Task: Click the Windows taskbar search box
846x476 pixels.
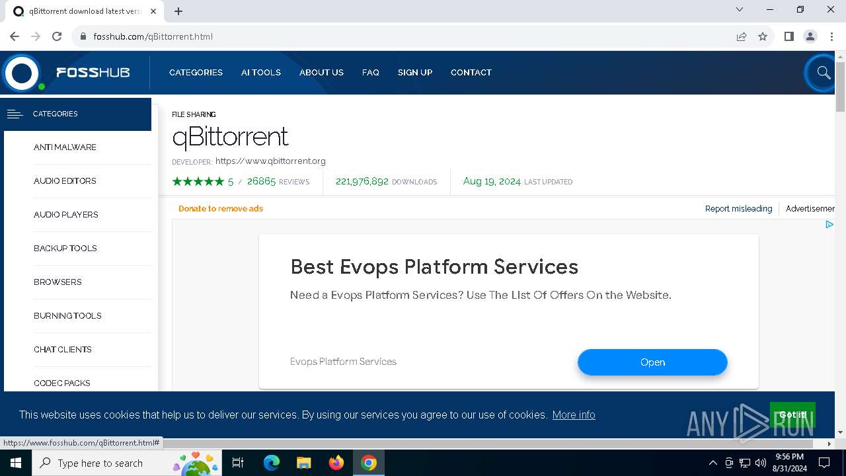Action: point(128,463)
